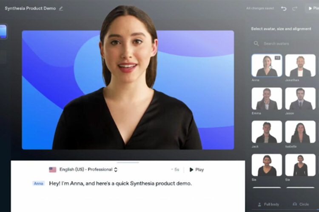Click the Full body person icon
This screenshot has width=319, height=212.
pos(259,204)
